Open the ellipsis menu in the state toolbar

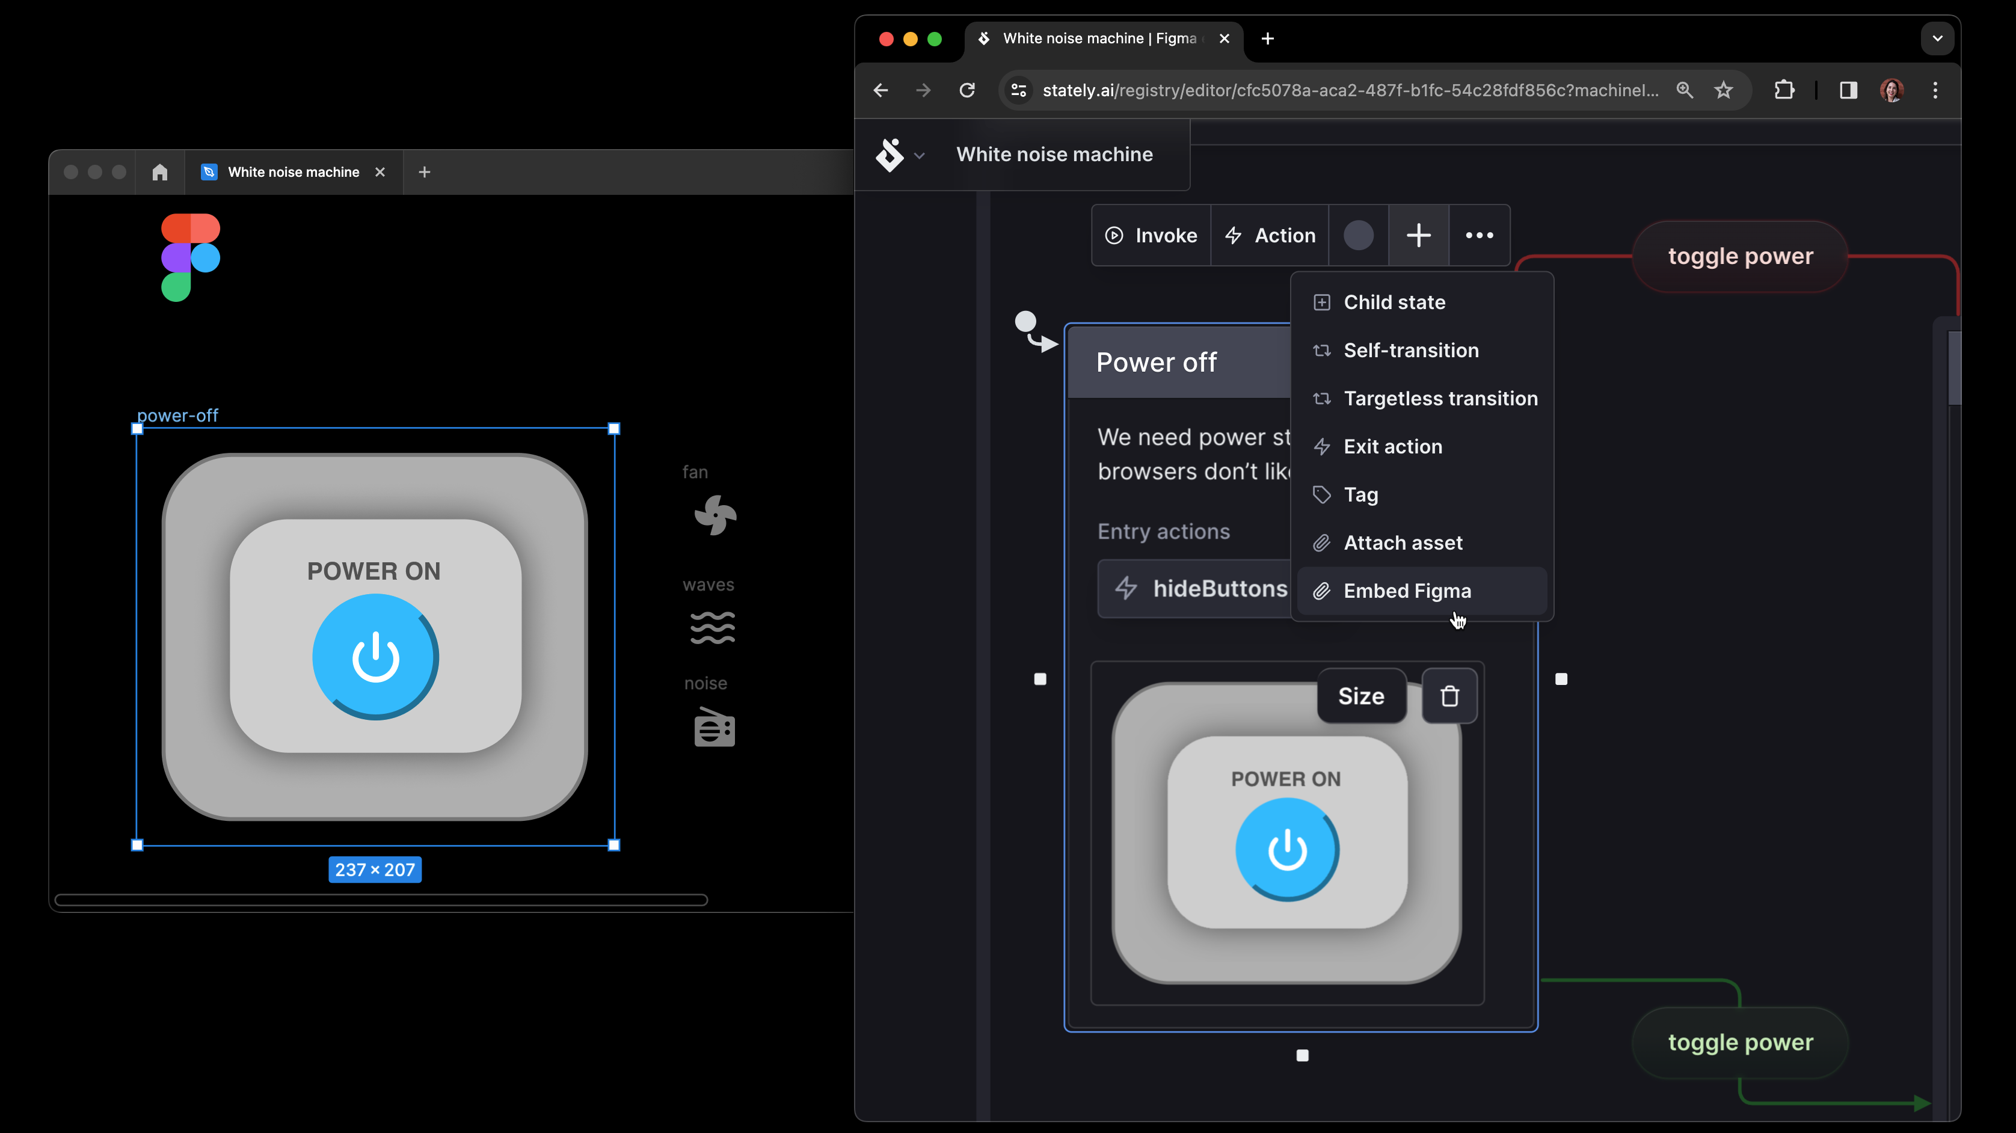coord(1478,235)
